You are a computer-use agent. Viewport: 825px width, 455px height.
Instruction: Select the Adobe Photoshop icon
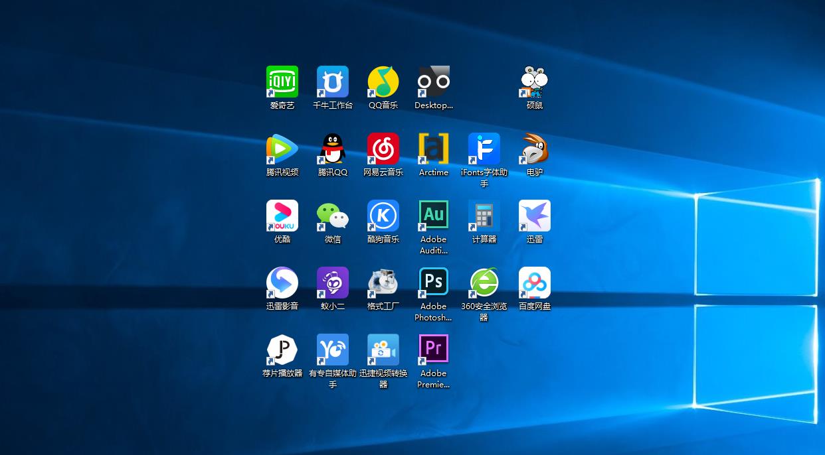click(434, 283)
